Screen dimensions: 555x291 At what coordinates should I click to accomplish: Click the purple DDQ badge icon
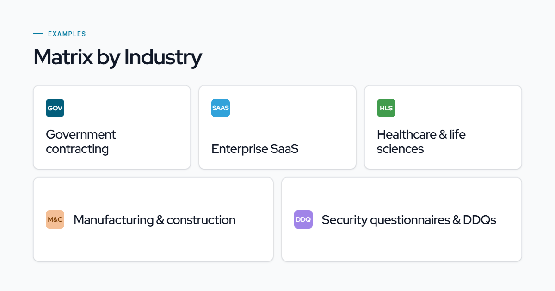[x=303, y=219]
